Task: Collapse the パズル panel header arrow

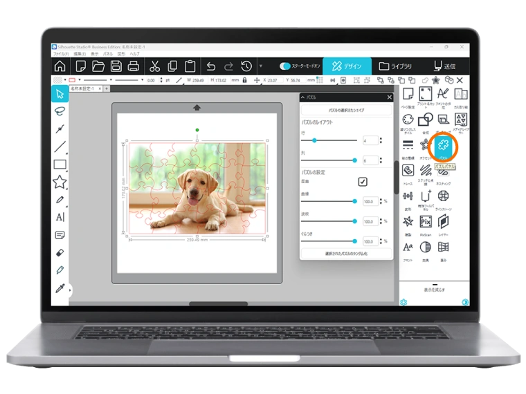Action: coord(303,97)
